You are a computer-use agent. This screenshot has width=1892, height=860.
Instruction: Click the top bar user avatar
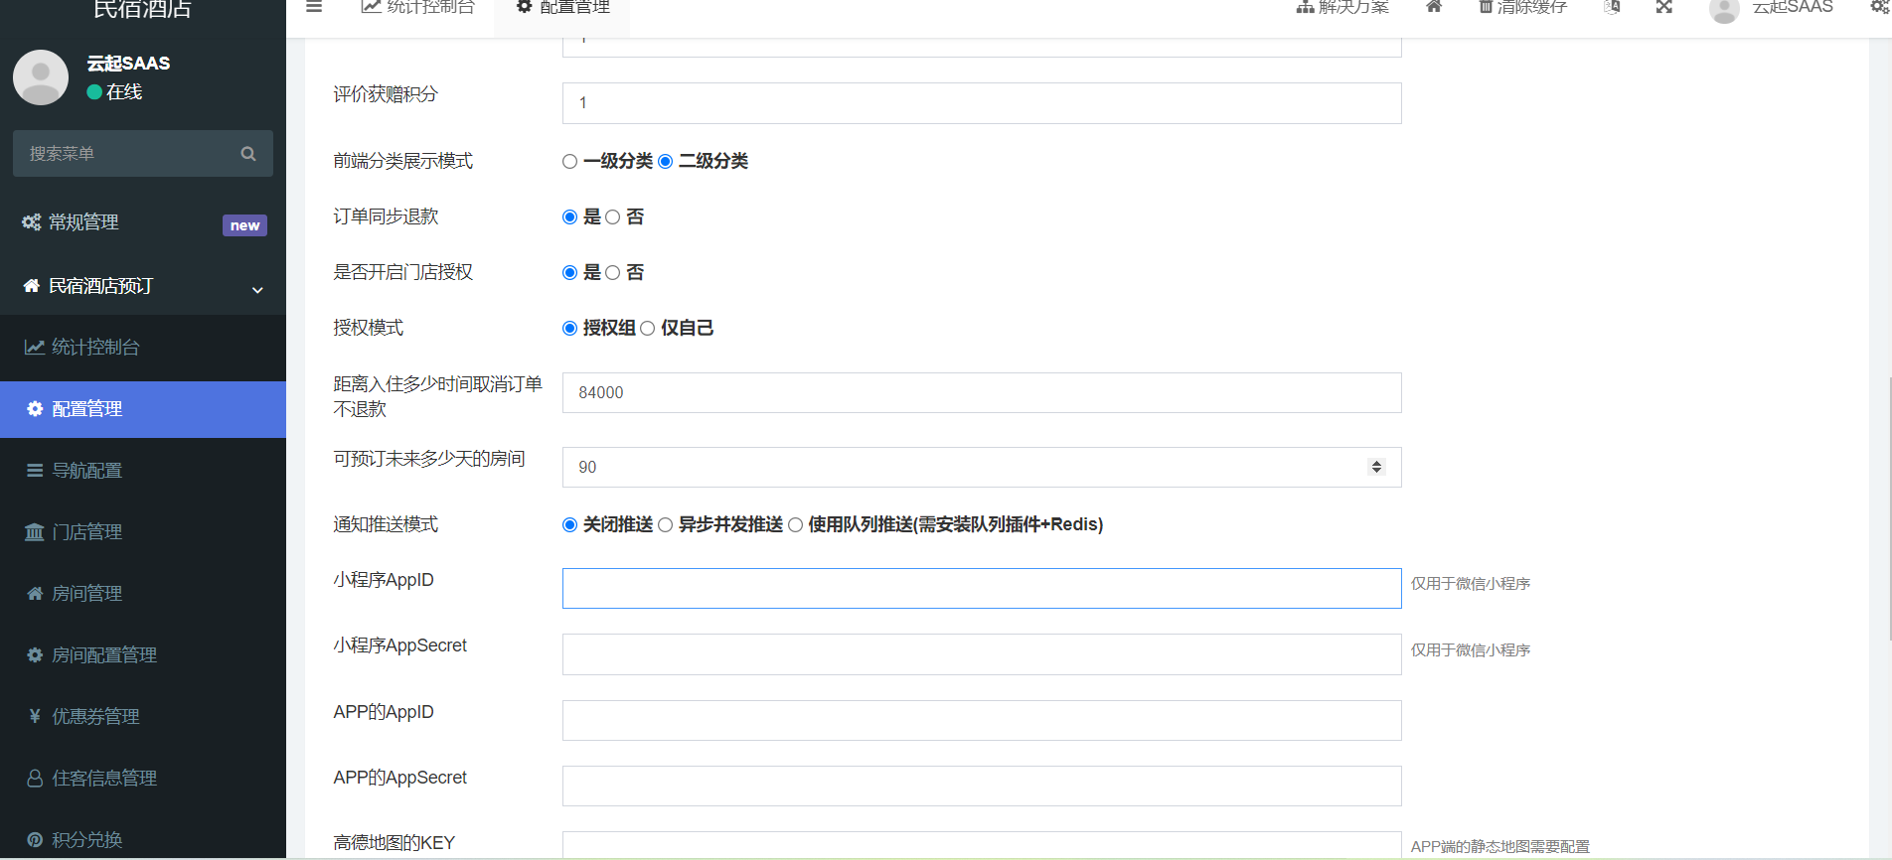pyautogui.click(x=1724, y=10)
